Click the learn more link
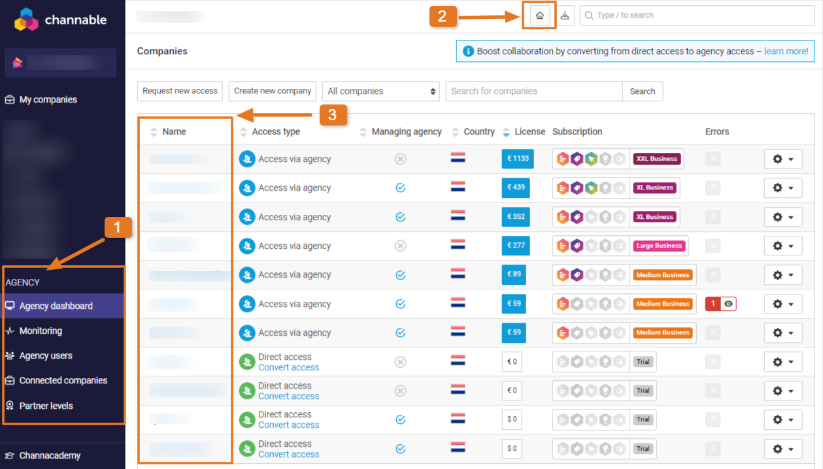This screenshot has height=469, width=823. 786,52
